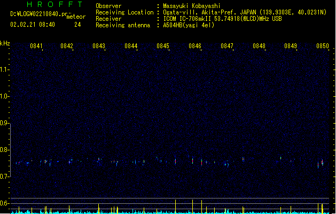This screenshot has height=214, width=336.
Task: Click the meteor count value 24
Action: point(77,25)
